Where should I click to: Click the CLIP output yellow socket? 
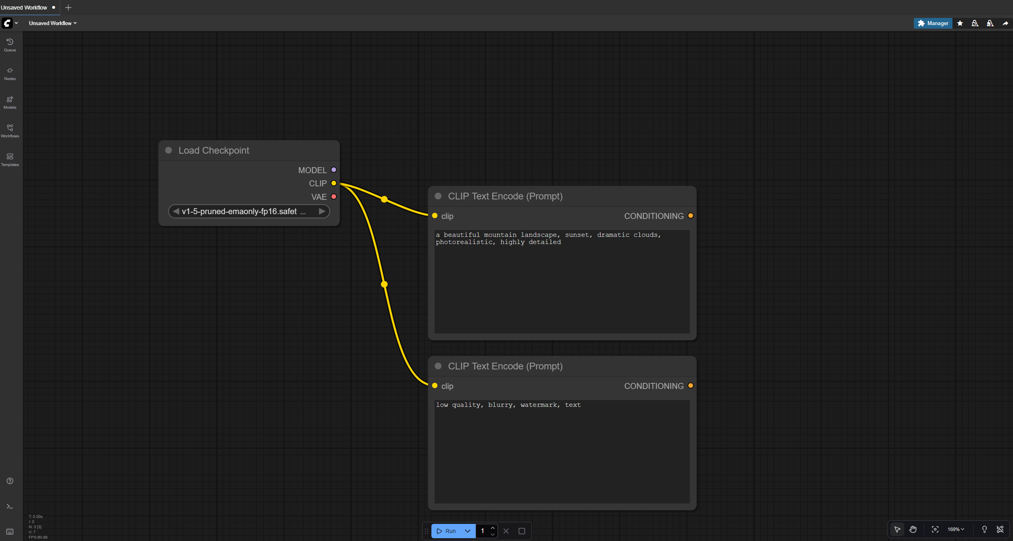click(x=334, y=183)
